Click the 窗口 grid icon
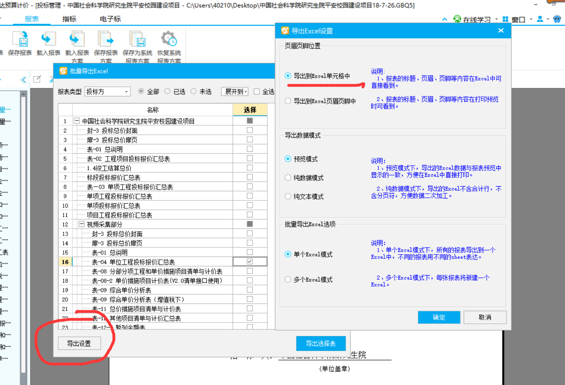This screenshot has height=385, width=565. tap(505, 19)
